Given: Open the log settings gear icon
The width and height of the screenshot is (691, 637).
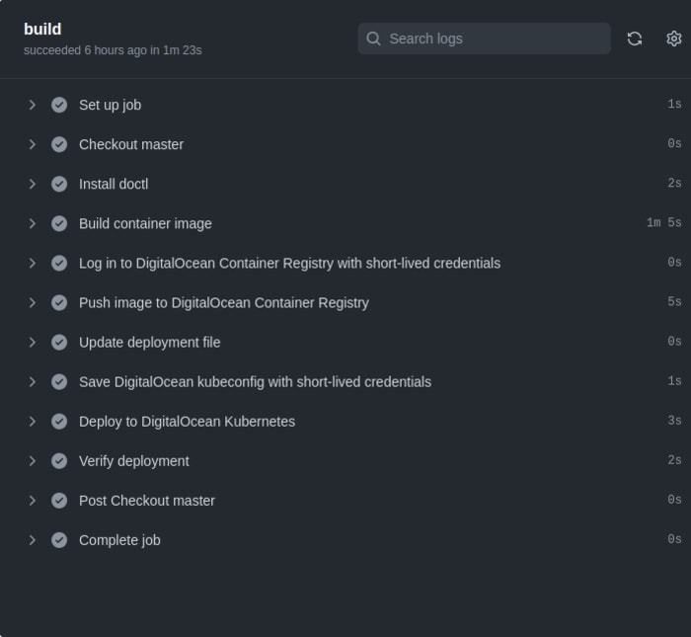Looking at the screenshot, I should 674,39.
